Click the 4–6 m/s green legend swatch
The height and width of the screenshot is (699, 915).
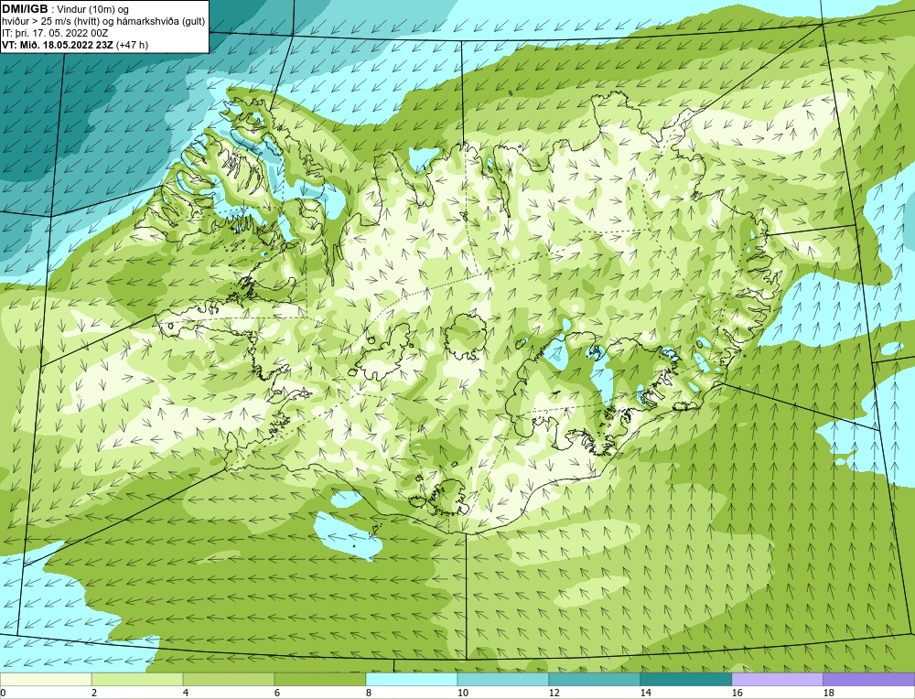pos(229,679)
